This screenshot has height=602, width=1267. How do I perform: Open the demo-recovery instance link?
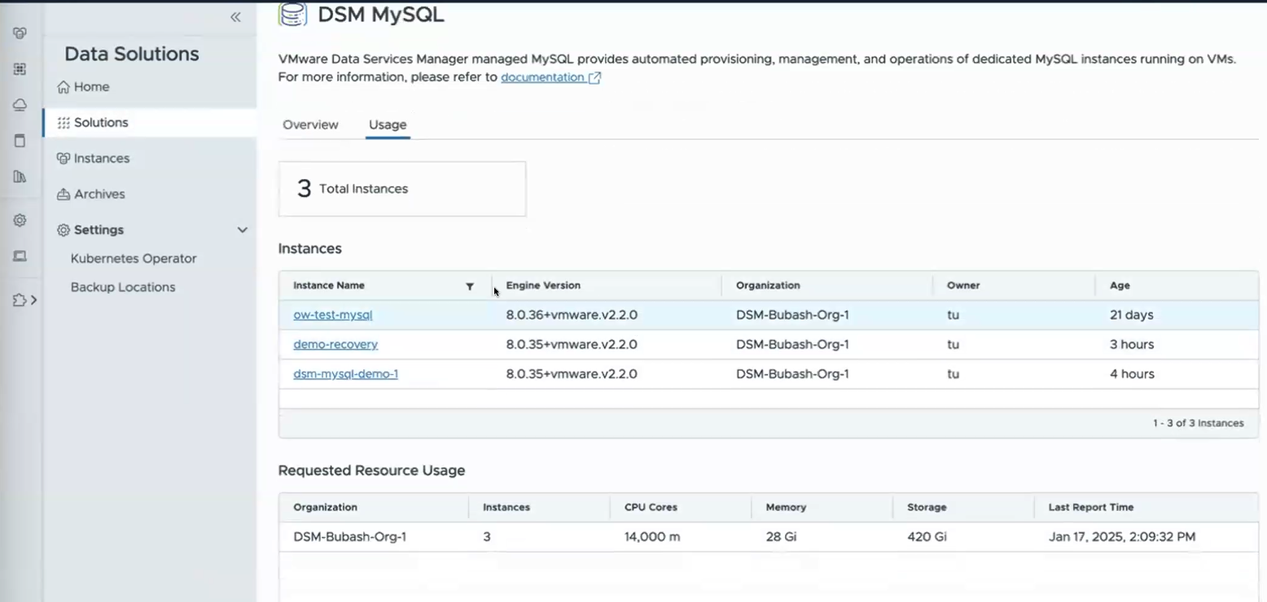click(x=335, y=344)
